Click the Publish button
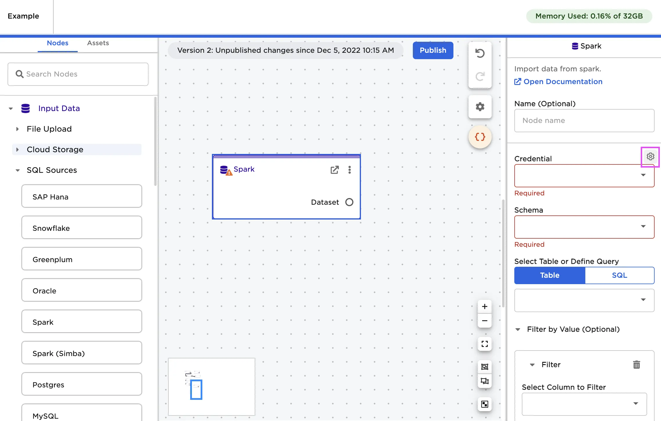Viewport: 661px width, 421px height. click(x=433, y=50)
